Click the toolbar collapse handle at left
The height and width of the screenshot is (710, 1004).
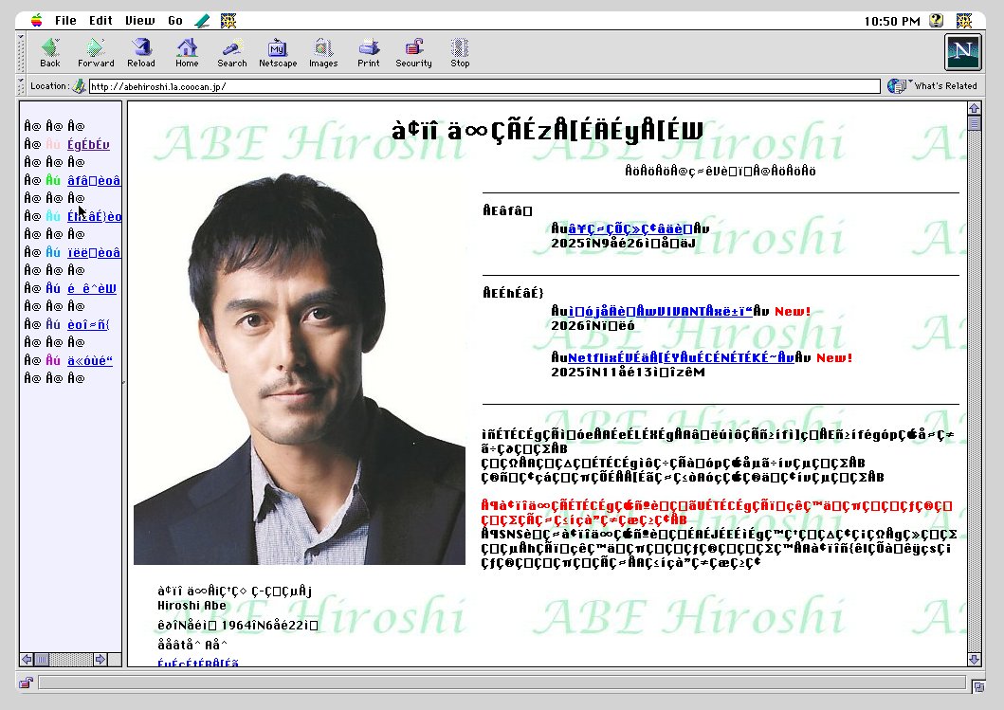[21, 52]
